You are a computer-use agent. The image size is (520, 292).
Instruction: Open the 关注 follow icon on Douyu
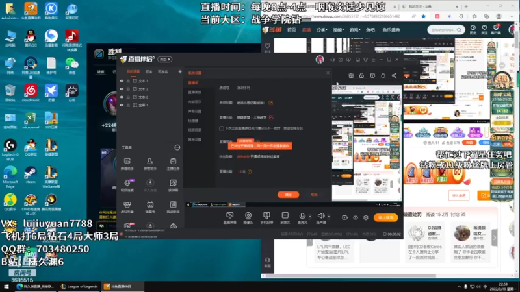484,29
